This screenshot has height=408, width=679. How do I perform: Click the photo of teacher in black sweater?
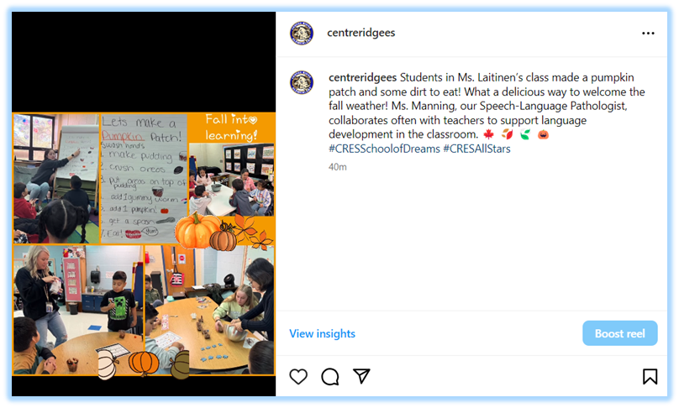pos(78,310)
